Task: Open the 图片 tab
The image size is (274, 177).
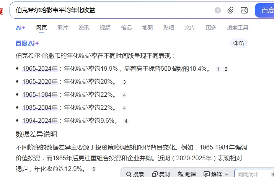Action: pyautogui.click(x=62, y=28)
